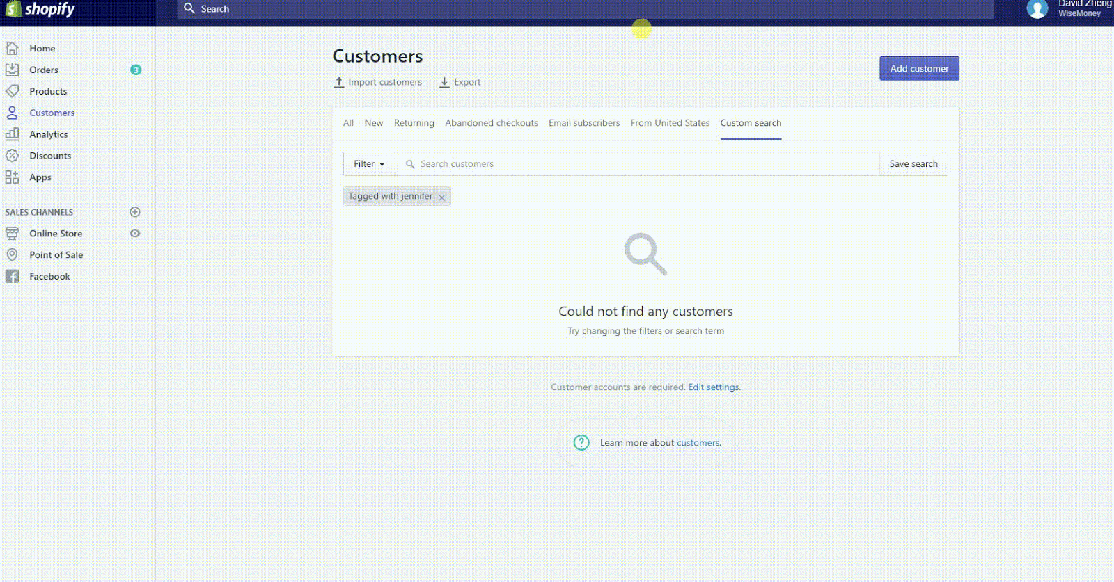Open Discounts in sidebar
Viewport: 1114px width, 582px height.
pos(50,156)
